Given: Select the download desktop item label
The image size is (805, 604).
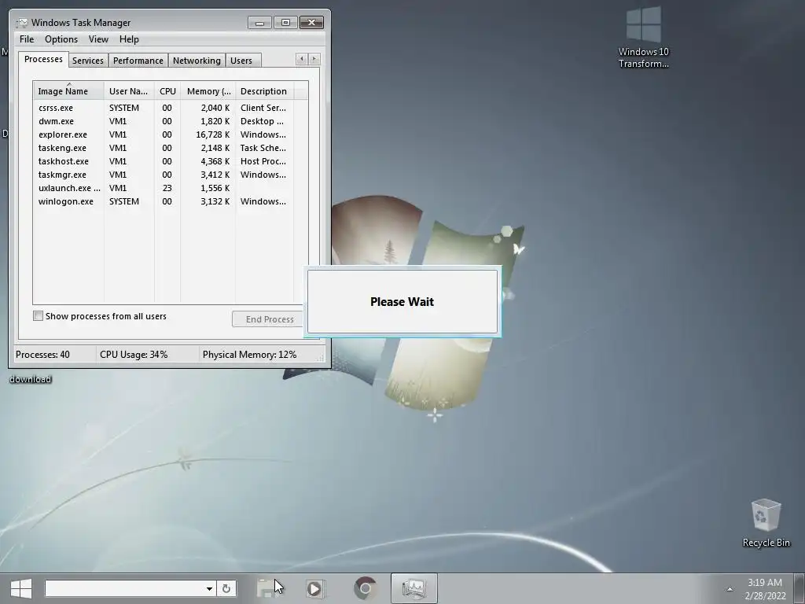Looking at the screenshot, I should [31, 379].
